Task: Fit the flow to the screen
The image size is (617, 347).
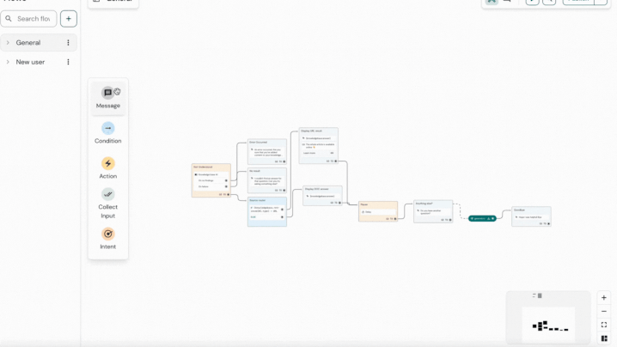Action: pyautogui.click(x=604, y=326)
